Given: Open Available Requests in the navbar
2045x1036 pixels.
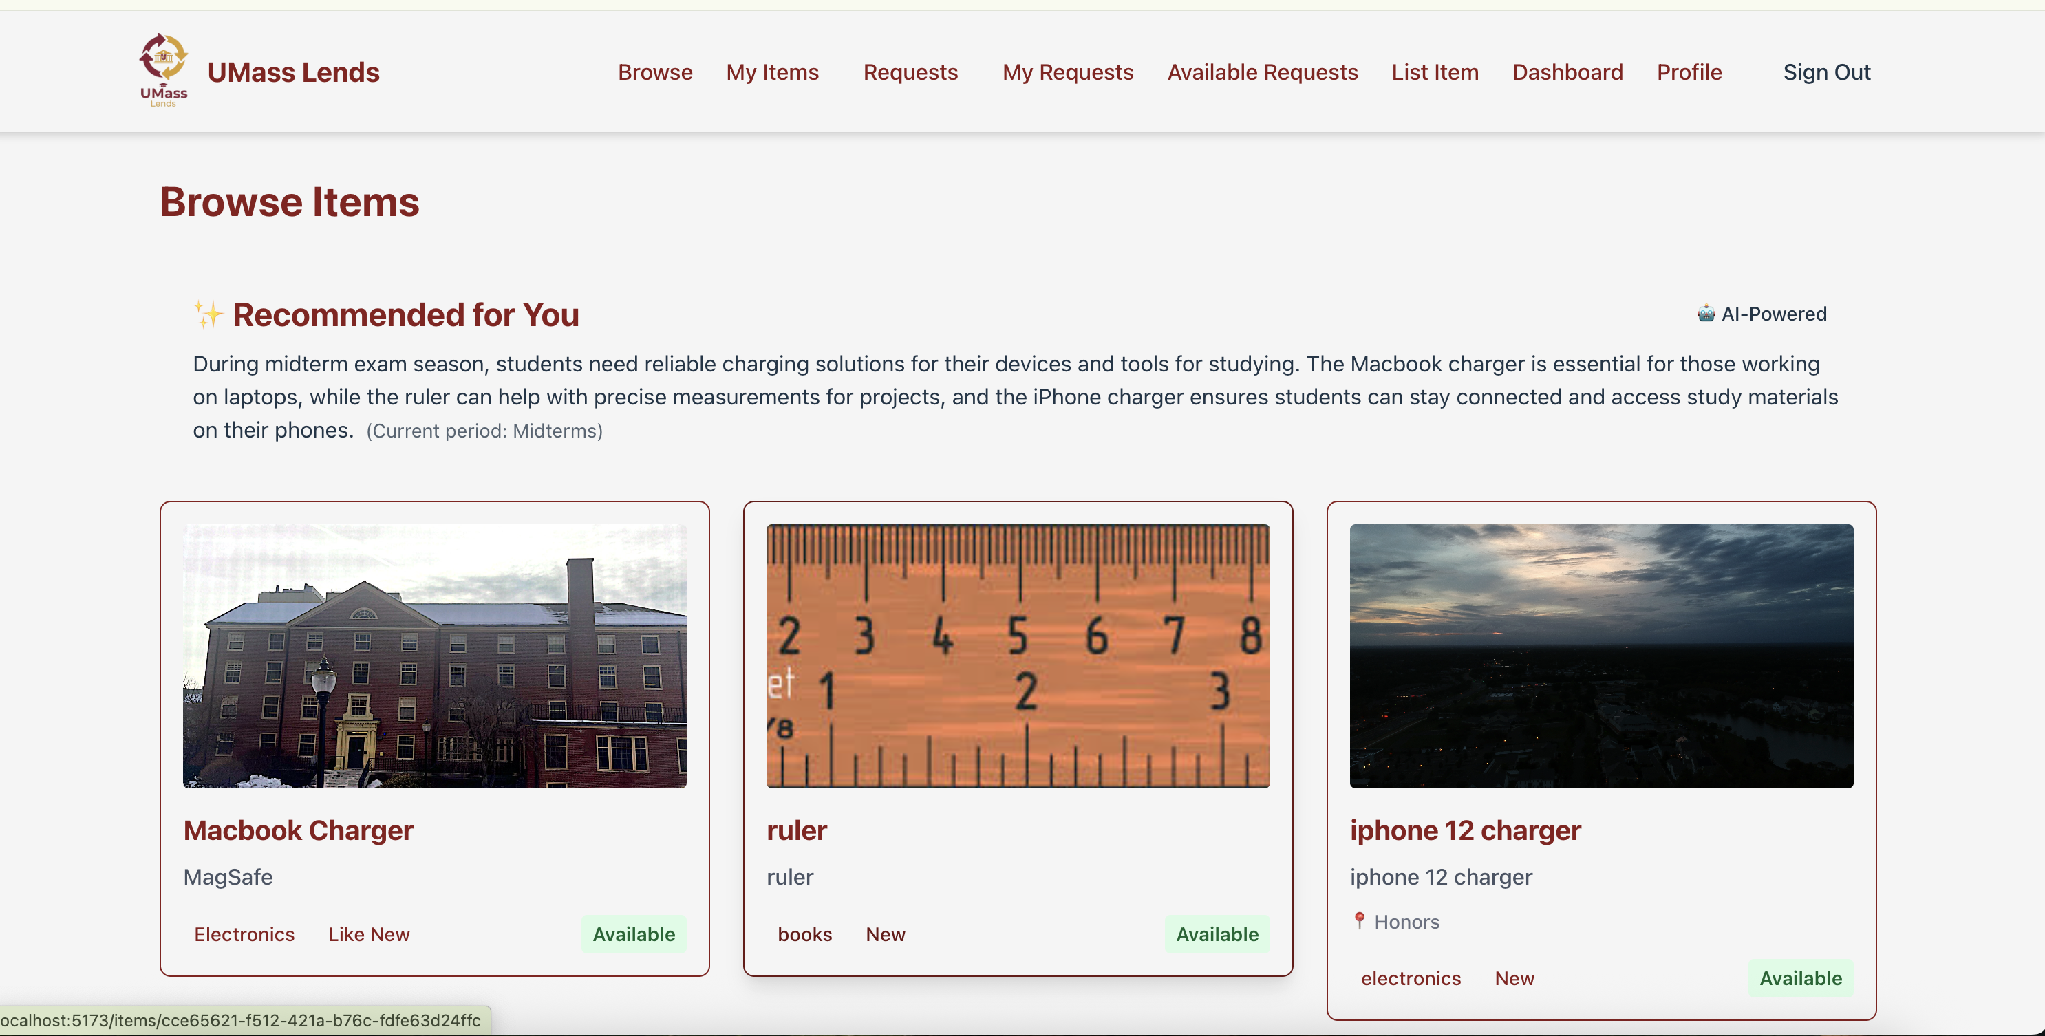Looking at the screenshot, I should [x=1261, y=72].
